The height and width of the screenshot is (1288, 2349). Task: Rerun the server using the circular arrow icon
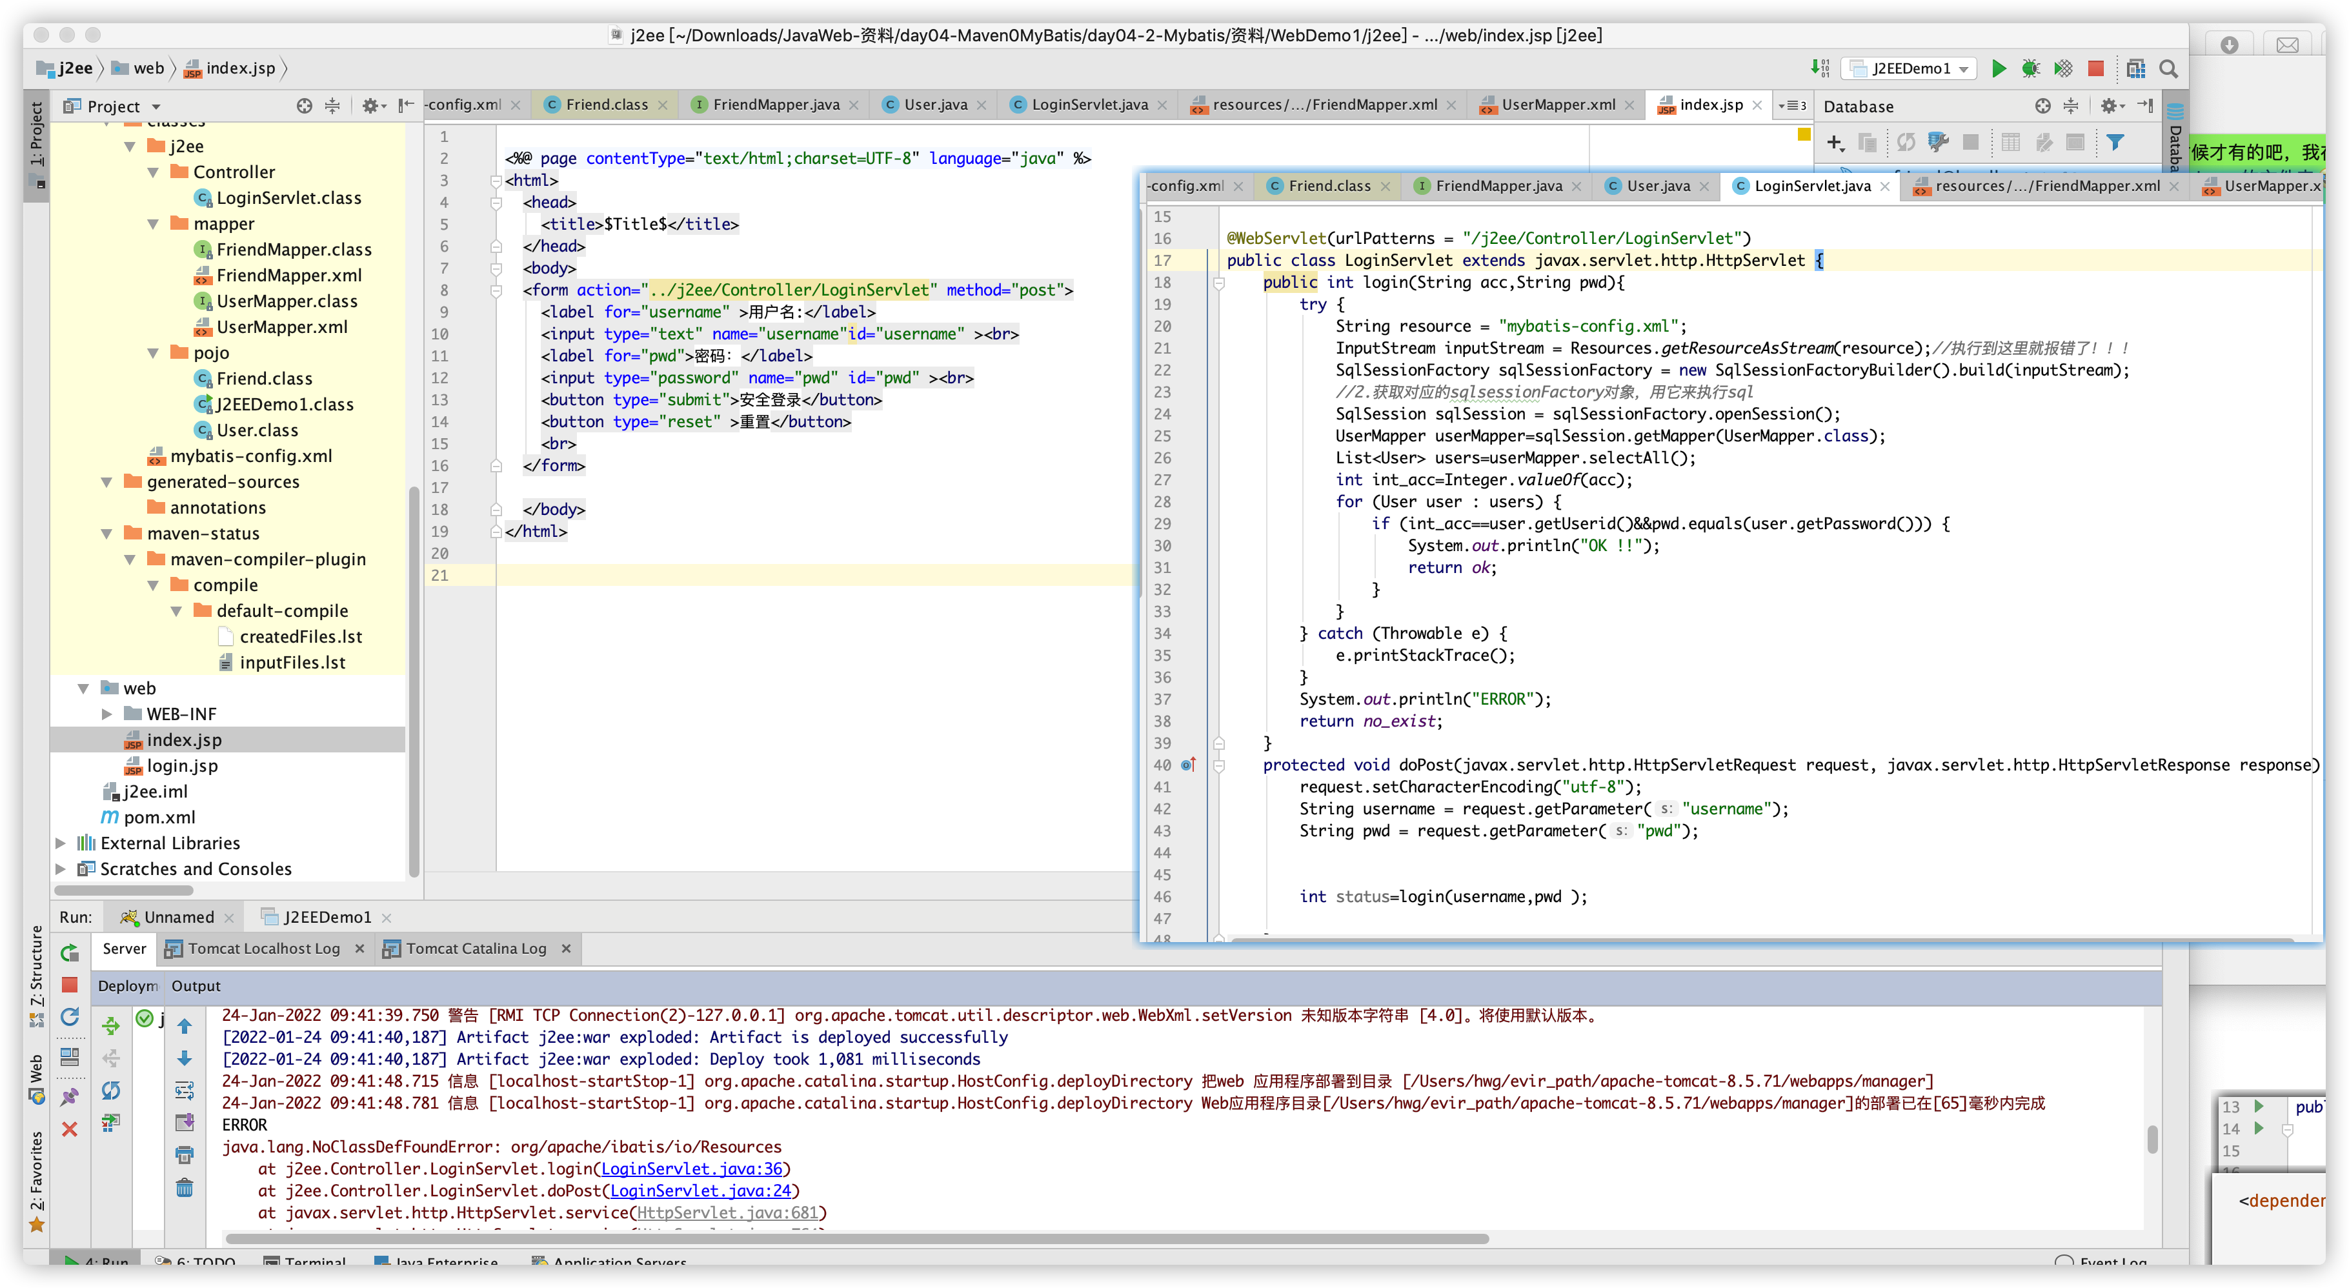[70, 1018]
